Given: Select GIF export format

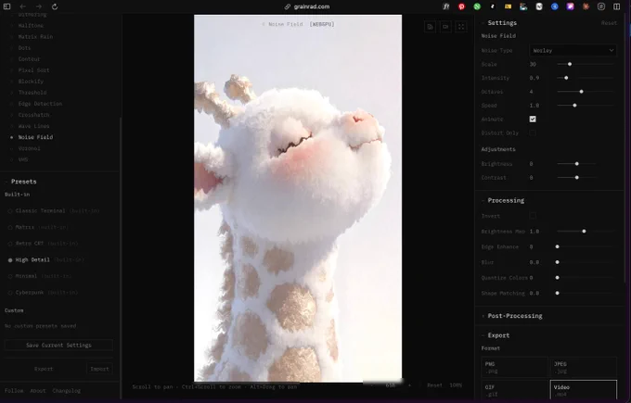Looking at the screenshot, I should click(515, 390).
